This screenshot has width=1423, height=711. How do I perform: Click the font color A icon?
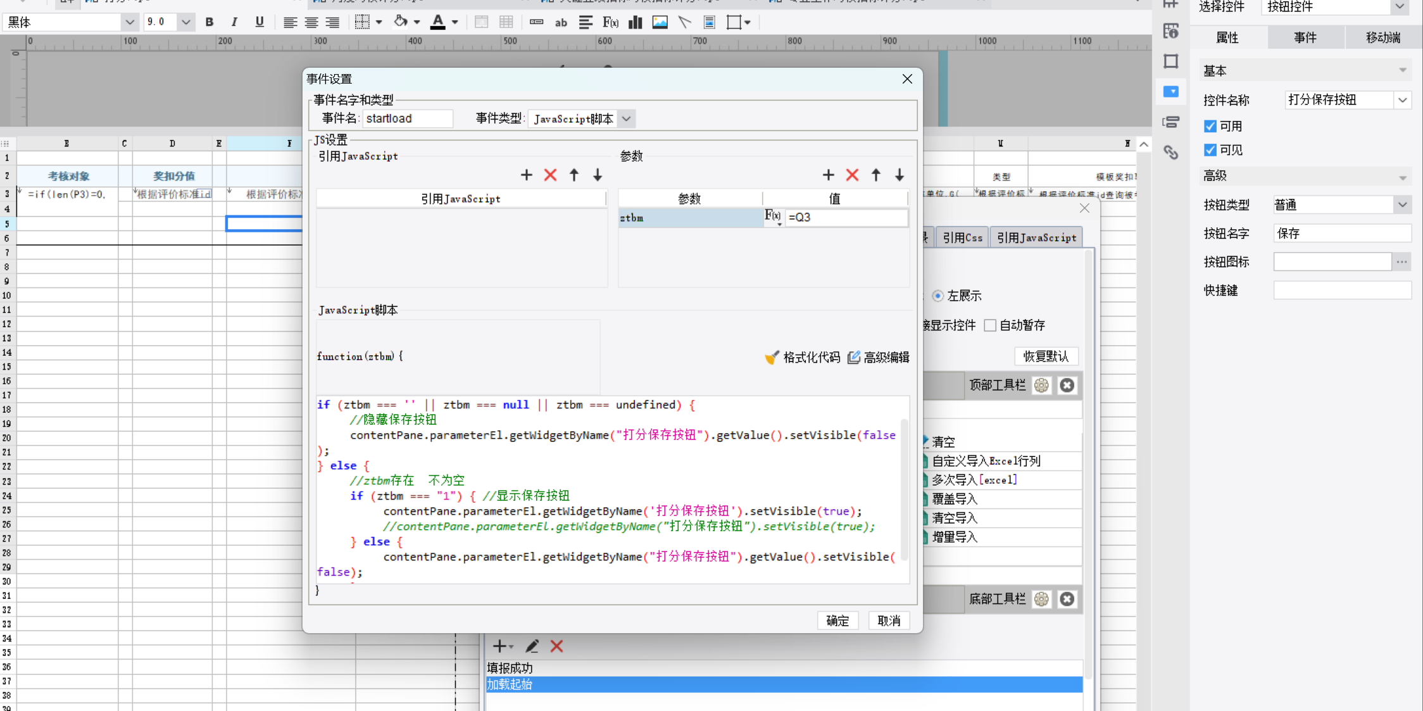tap(437, 22)
